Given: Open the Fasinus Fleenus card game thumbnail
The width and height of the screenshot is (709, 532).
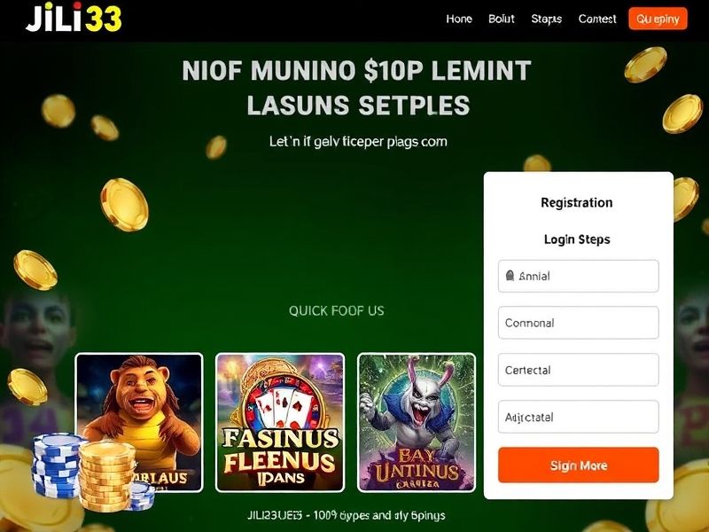Looking at the screenshot, I should tap(280, 422).
